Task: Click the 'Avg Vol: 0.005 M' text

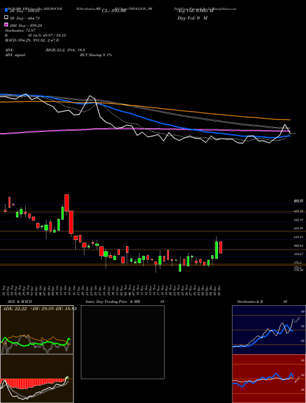Action: point(194,11)
